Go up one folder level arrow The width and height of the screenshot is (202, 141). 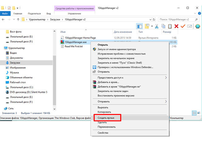[x=18, y=20]
